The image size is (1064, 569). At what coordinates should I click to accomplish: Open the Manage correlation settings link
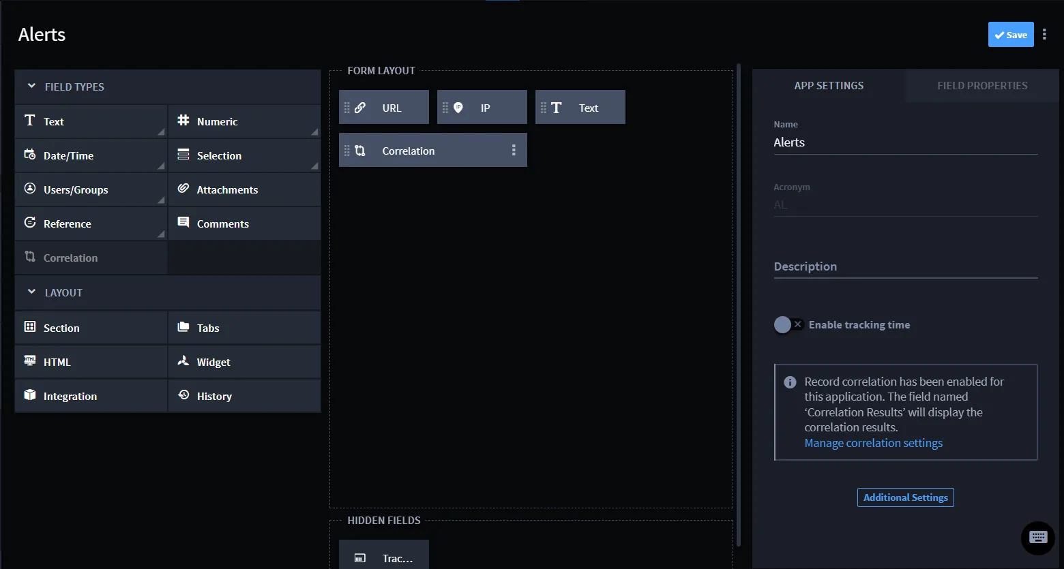874,443
